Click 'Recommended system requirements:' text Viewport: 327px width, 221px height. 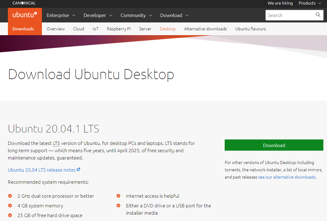48,182
